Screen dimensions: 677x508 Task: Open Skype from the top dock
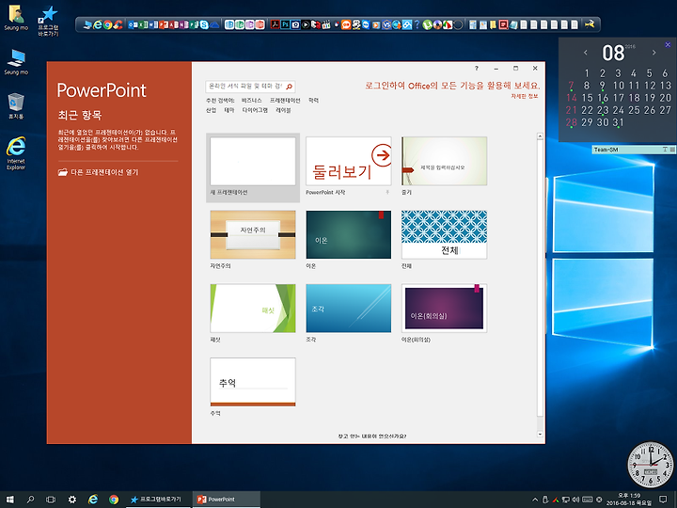204,25
